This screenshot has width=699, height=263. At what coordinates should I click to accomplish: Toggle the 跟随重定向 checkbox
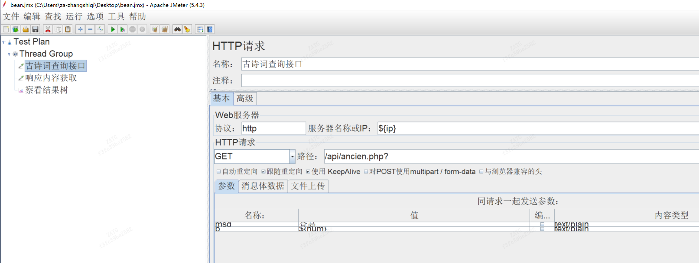(263, 172)
